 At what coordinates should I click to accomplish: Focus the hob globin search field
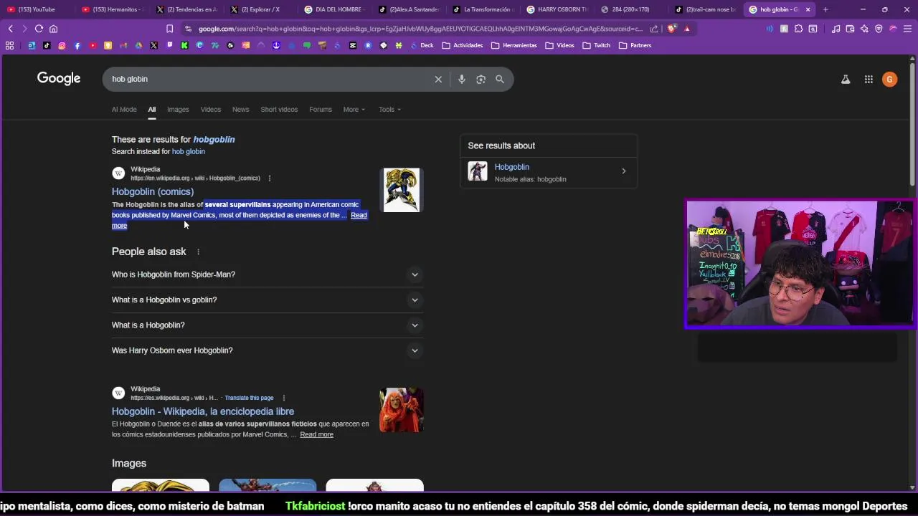(x=269, y=79)
